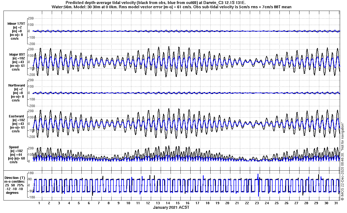Select "|o| =102" under the Eastward label

pyautogui.click(x=18, y=120)
